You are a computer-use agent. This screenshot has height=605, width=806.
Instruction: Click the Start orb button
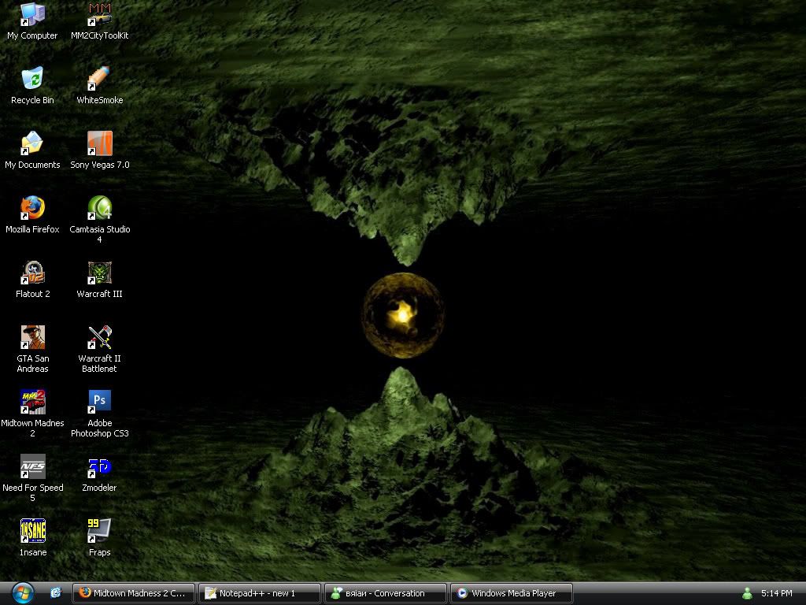click(x=23, y=592)
